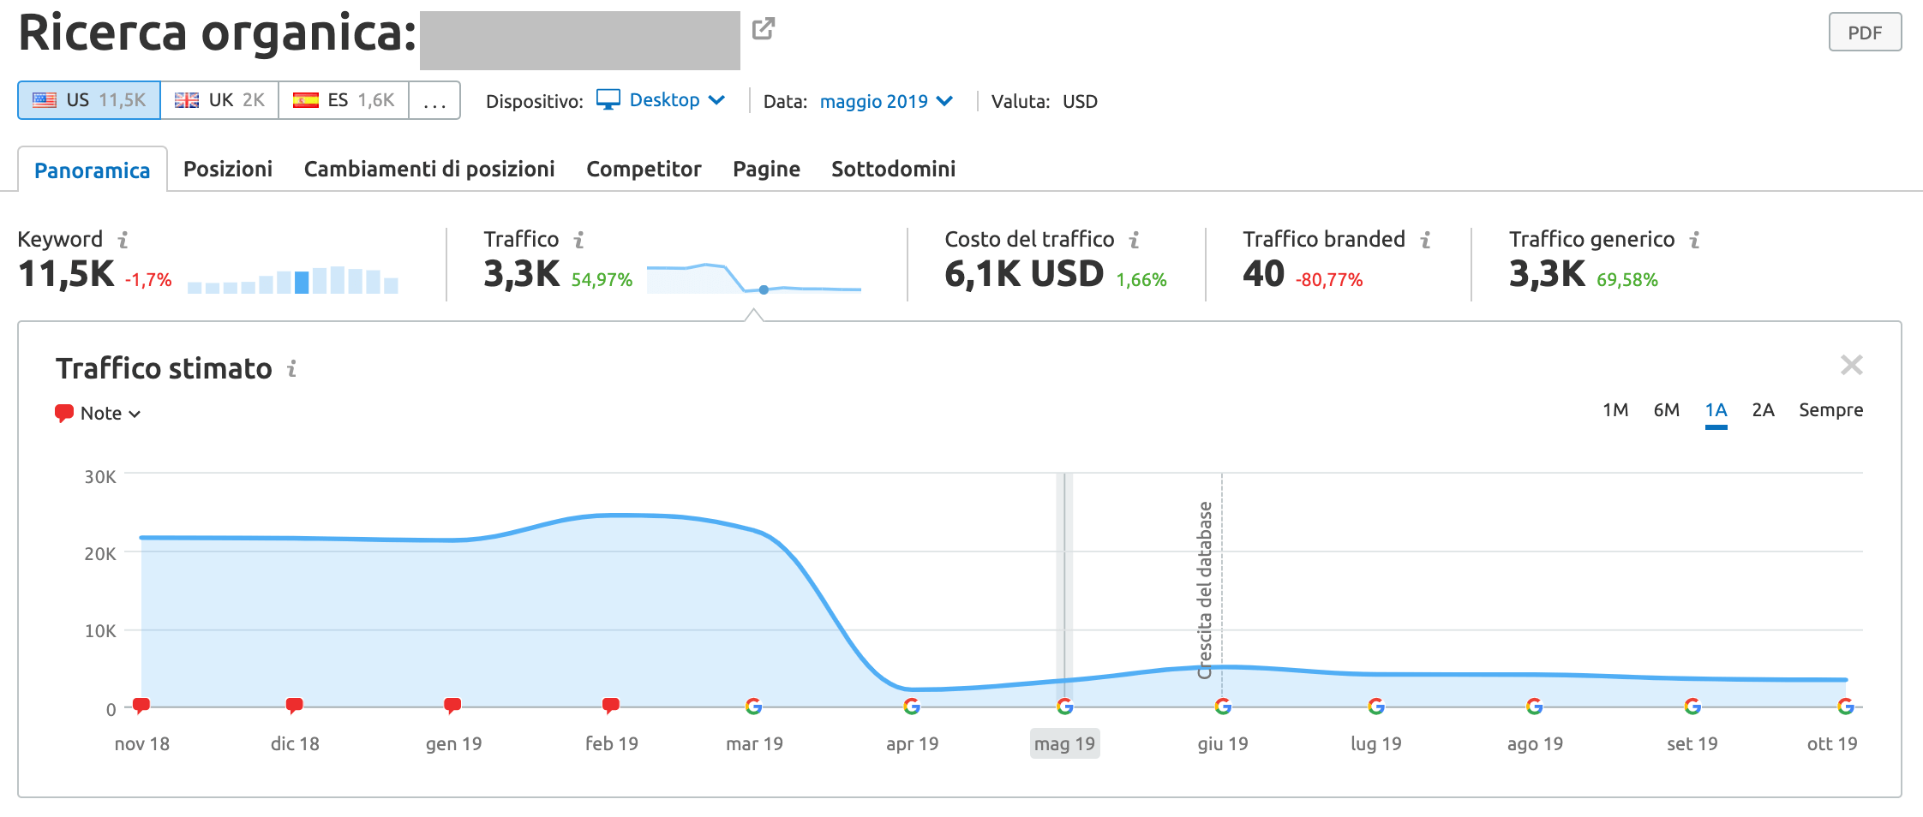The image size is (1923, 817).
Task: Click the Crescita del database marker line
Action: (x=1222, y=589)
